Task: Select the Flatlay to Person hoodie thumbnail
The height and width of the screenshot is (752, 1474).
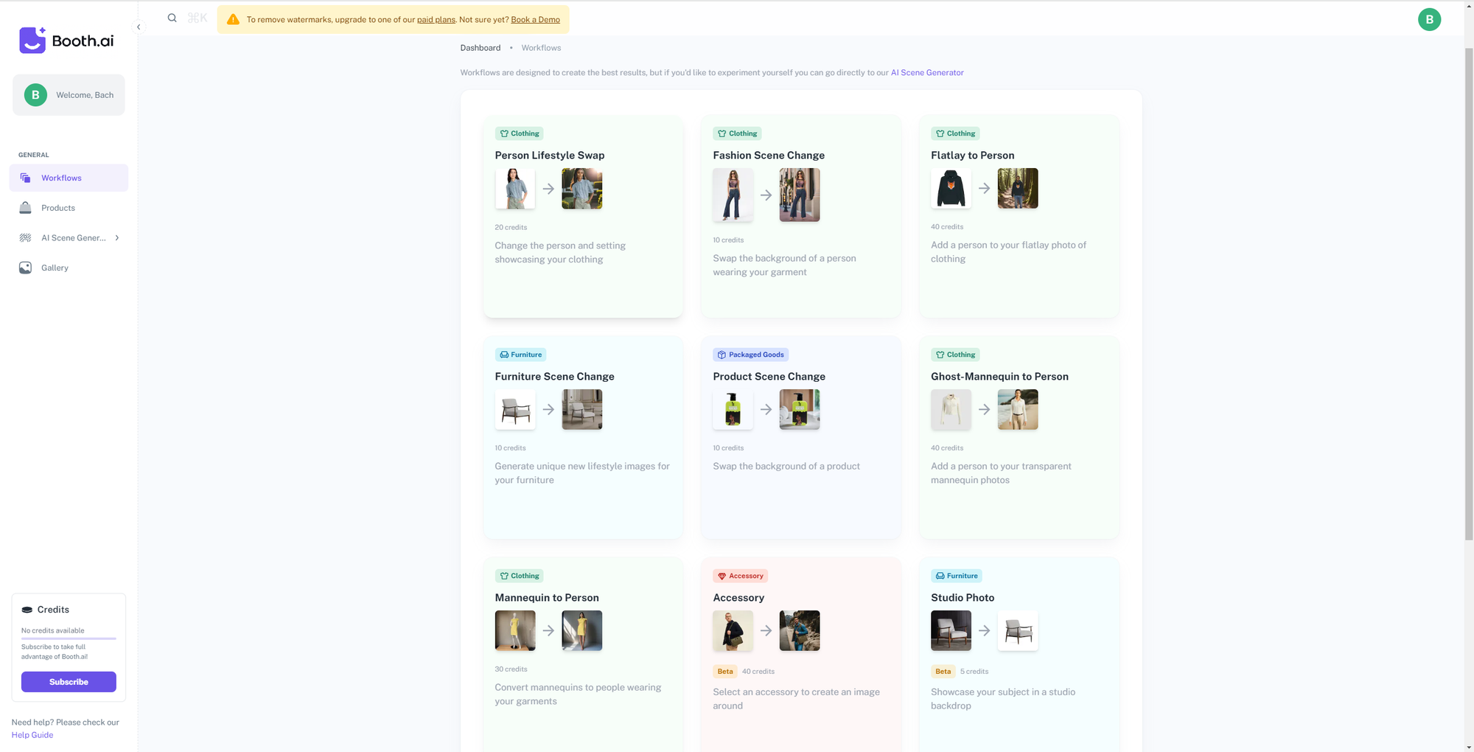Action: point(951,189)
